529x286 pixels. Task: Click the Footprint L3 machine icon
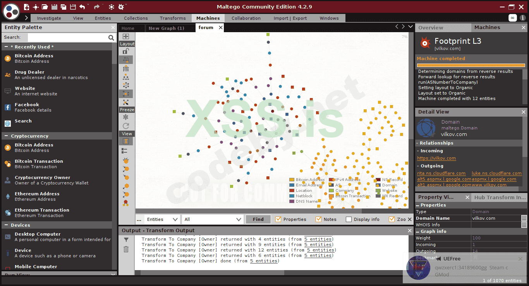click(426, 43)
